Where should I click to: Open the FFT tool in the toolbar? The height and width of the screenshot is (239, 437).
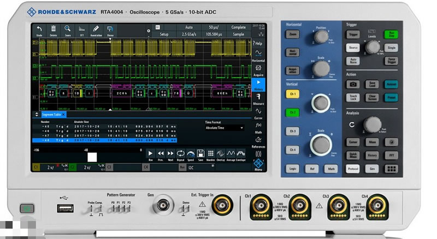(x=82, y=30)
